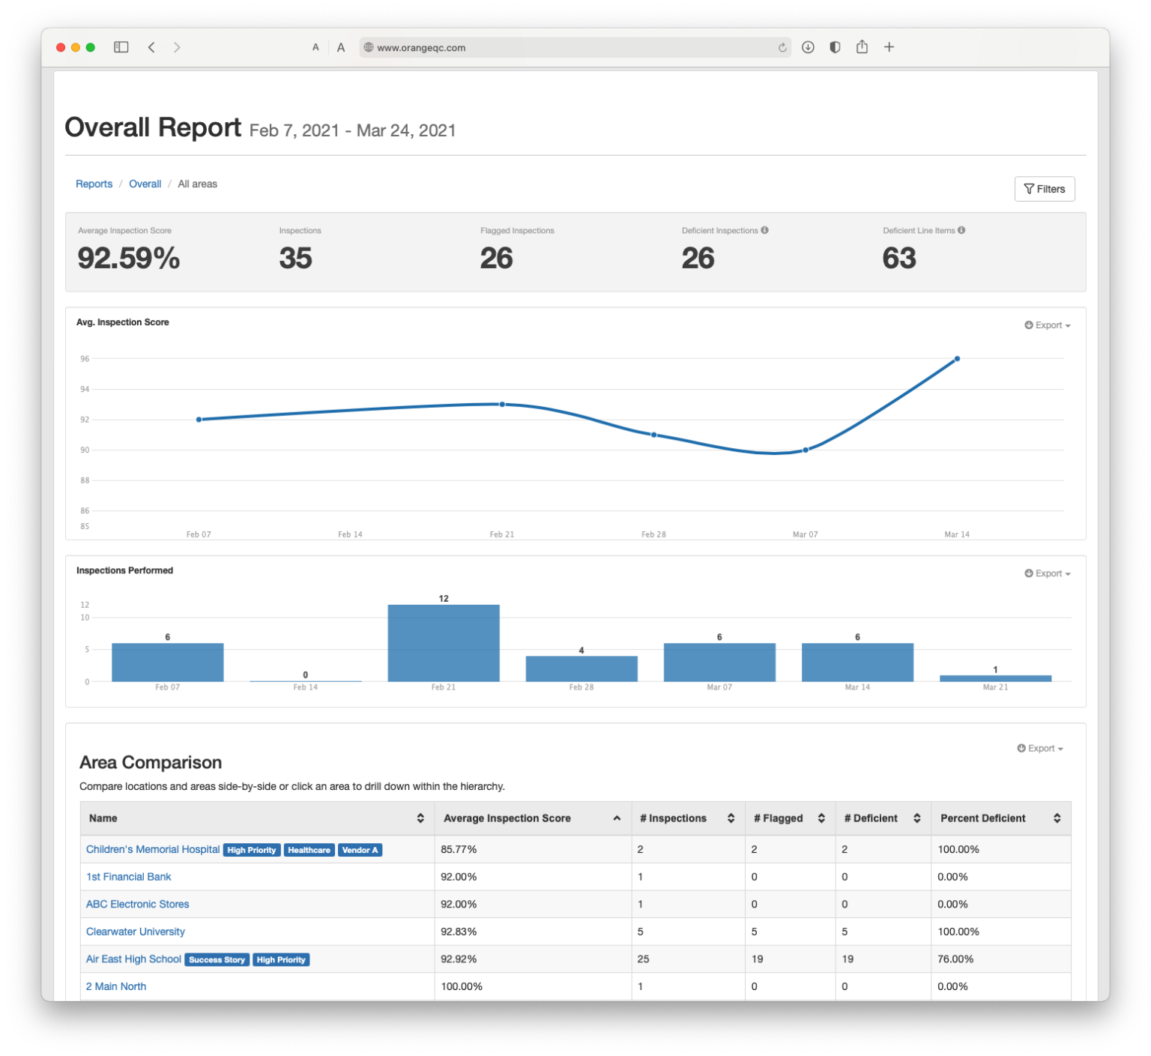
Task: Open the Safari downloads icon
Action: pos(808,46)
